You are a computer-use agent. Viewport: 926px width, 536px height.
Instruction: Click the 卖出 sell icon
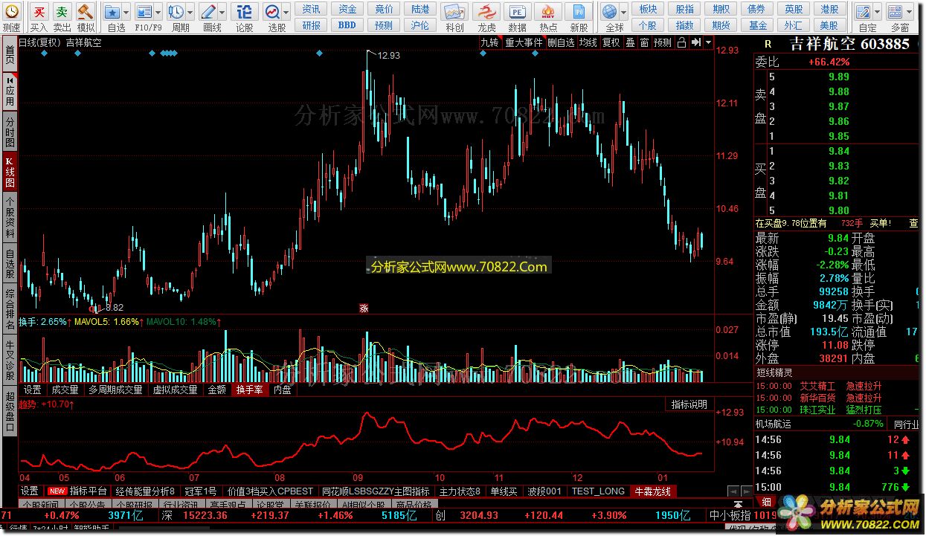(x=62, y=12)
